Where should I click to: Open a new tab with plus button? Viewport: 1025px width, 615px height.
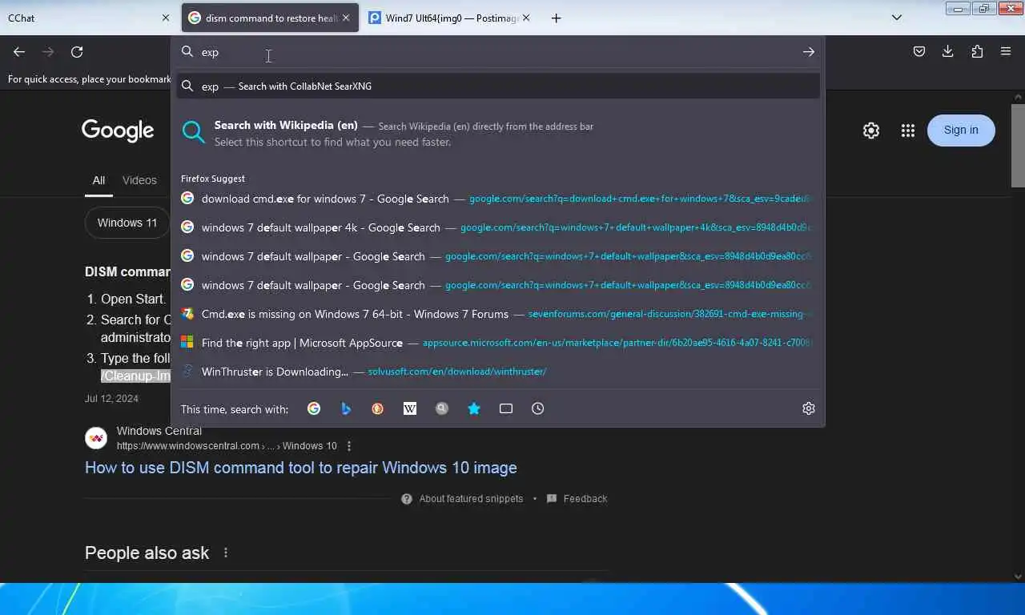[x=557, y=18]
